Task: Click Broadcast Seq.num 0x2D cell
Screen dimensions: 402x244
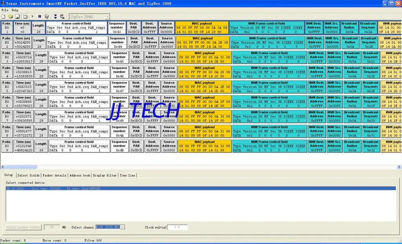Action: pyautogui.click(x=371, y=72)
